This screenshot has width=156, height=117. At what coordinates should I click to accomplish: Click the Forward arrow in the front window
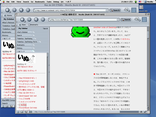29,20
